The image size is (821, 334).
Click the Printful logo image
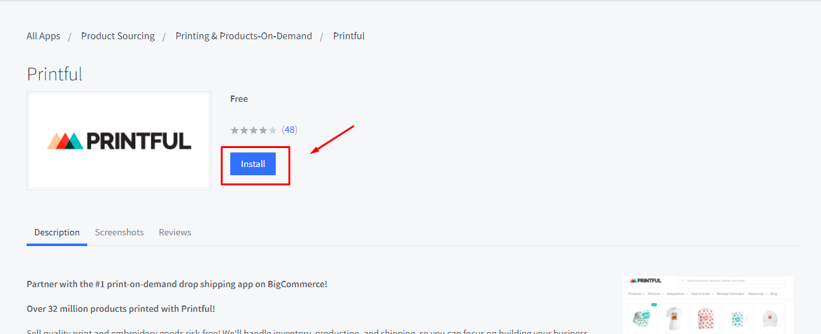click(x=119, y=140)
